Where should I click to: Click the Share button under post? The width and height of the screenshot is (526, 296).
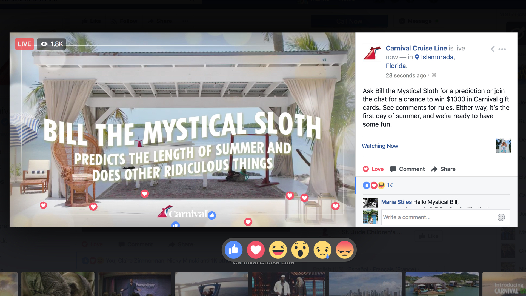443,169
